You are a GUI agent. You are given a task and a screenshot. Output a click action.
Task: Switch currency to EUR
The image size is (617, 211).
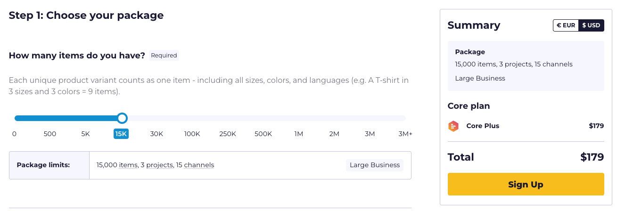pyautogui.click(x=566, y=25)
